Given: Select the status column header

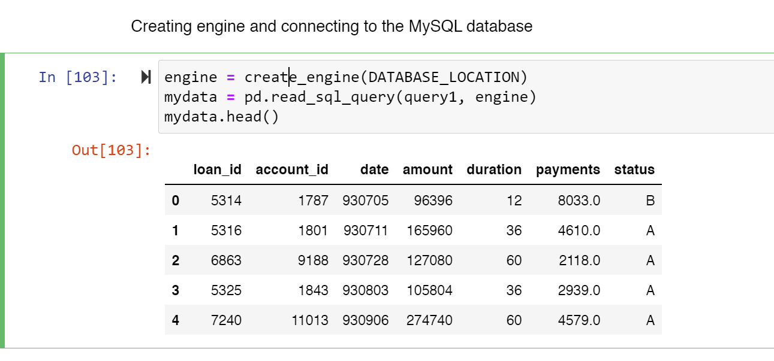Looking at the screenshot, I should (634, 169).
